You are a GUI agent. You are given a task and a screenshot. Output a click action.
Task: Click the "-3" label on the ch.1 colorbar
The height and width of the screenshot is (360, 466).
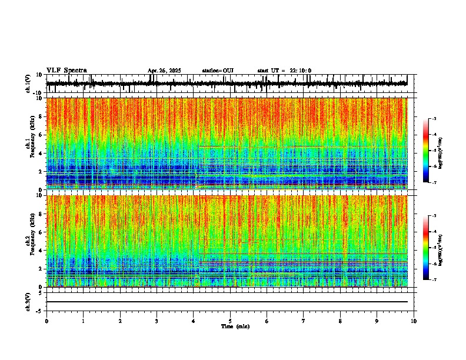click(434, 119)
